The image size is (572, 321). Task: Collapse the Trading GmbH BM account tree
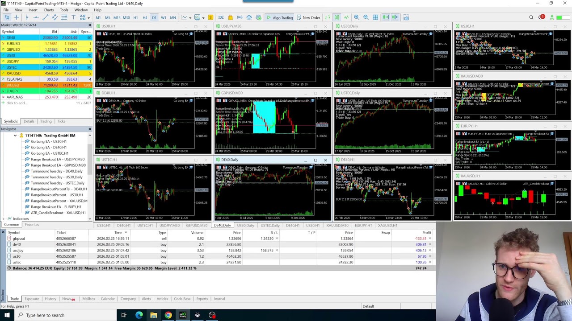(x=15, y=136)
